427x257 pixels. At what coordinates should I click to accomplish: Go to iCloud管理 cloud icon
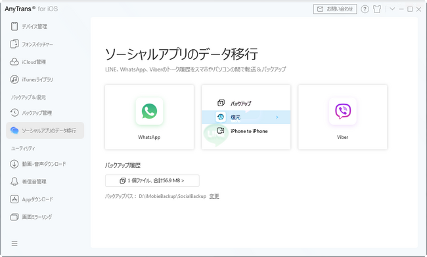(14, 62)
